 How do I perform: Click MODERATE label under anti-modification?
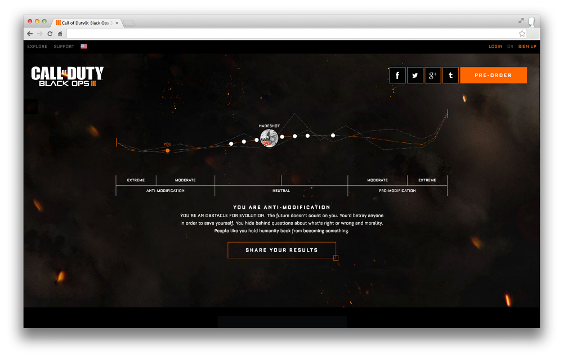coord(185,180)
